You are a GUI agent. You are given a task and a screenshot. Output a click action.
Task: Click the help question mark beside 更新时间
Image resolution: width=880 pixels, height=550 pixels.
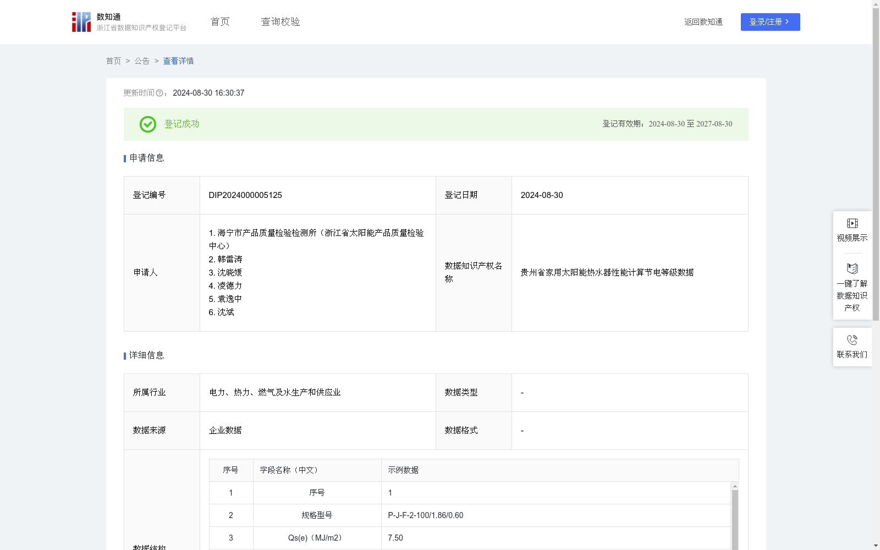click(159, 94)
